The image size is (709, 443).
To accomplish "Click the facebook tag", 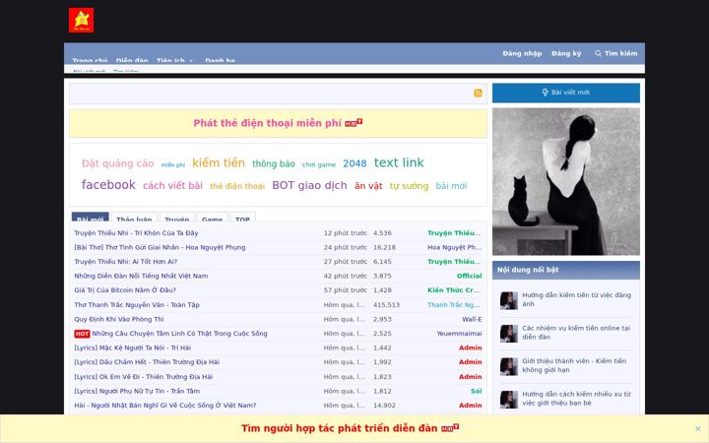I will click(x=108, y=184).
